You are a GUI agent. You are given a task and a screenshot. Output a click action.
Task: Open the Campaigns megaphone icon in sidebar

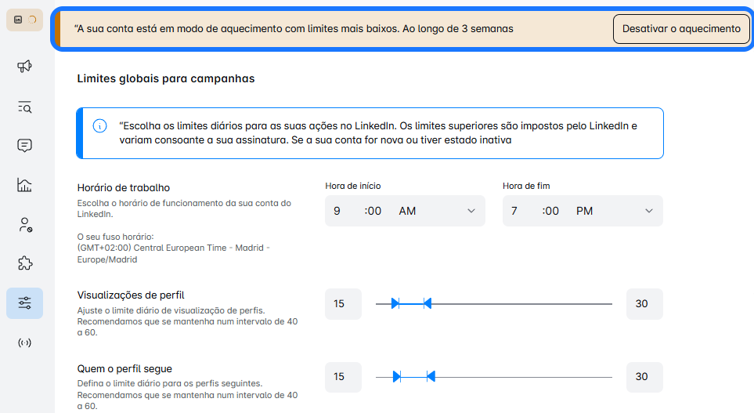24,67
